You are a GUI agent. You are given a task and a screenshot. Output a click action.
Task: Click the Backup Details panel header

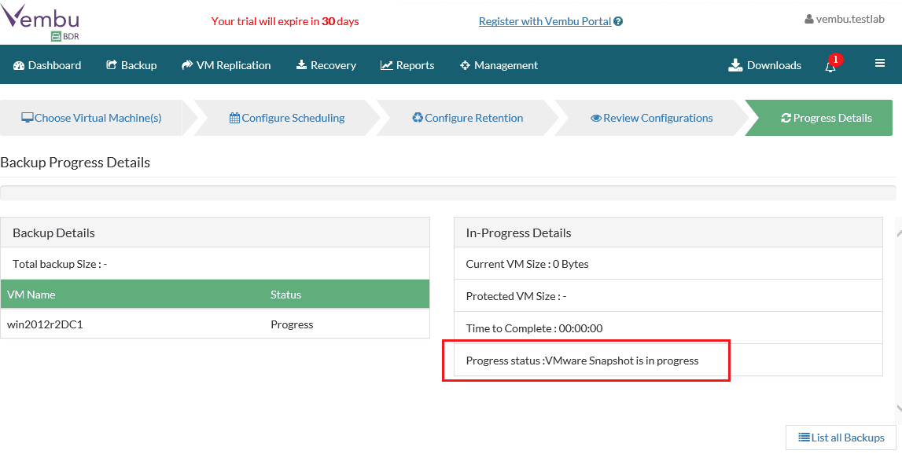(x=215, y=232)
